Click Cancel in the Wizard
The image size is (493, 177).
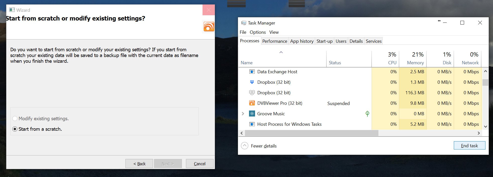coord(200,163)
